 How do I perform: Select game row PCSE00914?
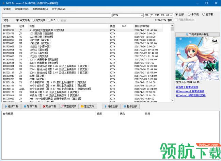(x=82, y=95)
